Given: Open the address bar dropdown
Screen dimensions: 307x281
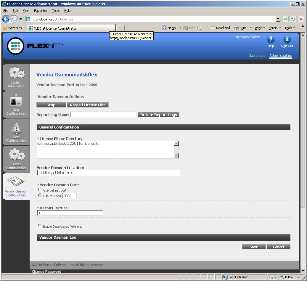Looking at the screenshot, I should click(278, 19).
